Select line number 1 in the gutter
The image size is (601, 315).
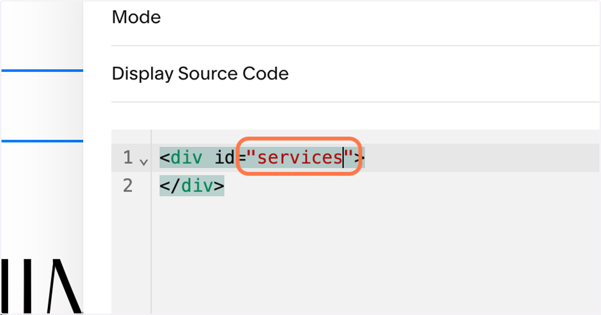tap(128, 158)
